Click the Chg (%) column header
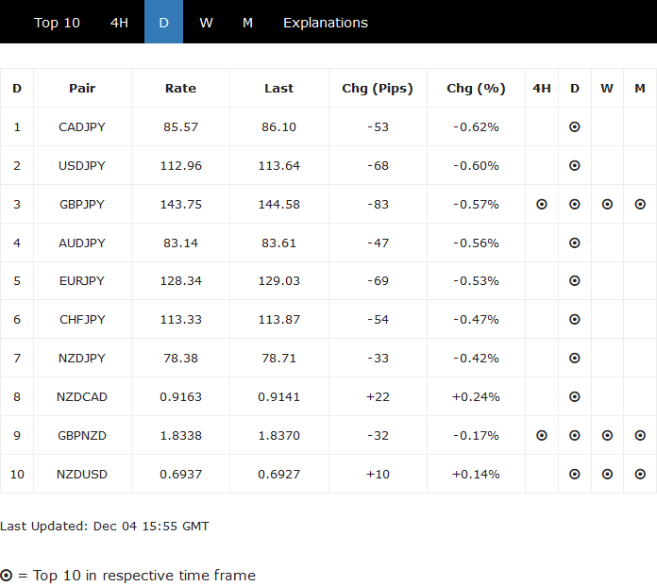This screenshot has height=586, width=657. coord(476,89)
